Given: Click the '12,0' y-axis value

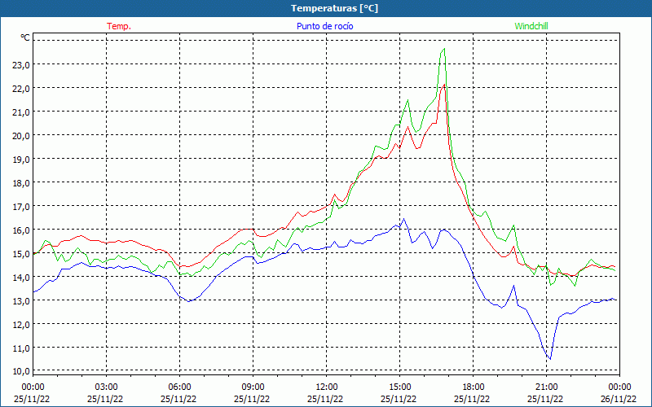Looking at the screenshot, I should (x=21, y=325).
